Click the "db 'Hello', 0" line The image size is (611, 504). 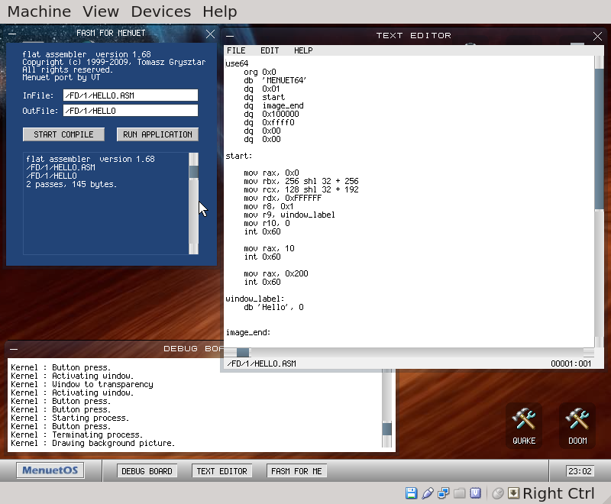tap(273, 307)
